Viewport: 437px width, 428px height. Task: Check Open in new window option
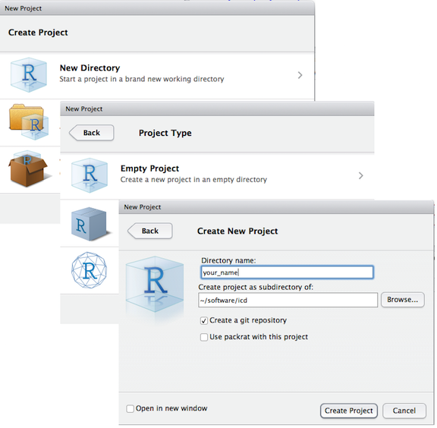[130, 409]
